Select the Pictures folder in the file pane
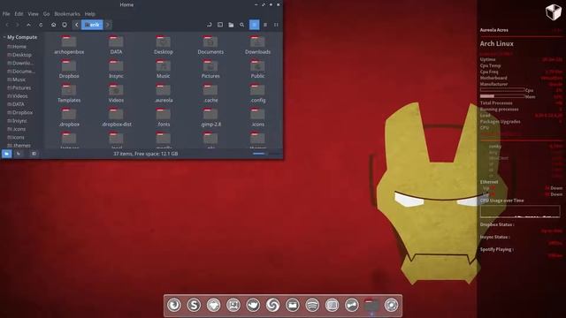 click(210, 69)
